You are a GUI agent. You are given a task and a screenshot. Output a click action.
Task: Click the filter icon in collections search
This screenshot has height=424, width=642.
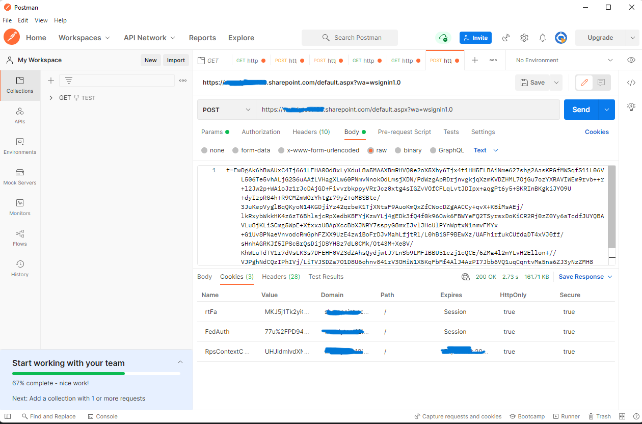pos(68,81)
